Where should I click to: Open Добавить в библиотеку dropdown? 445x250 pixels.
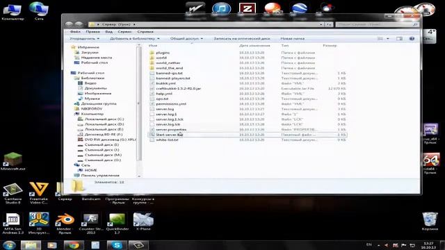(x=135, y=39)
